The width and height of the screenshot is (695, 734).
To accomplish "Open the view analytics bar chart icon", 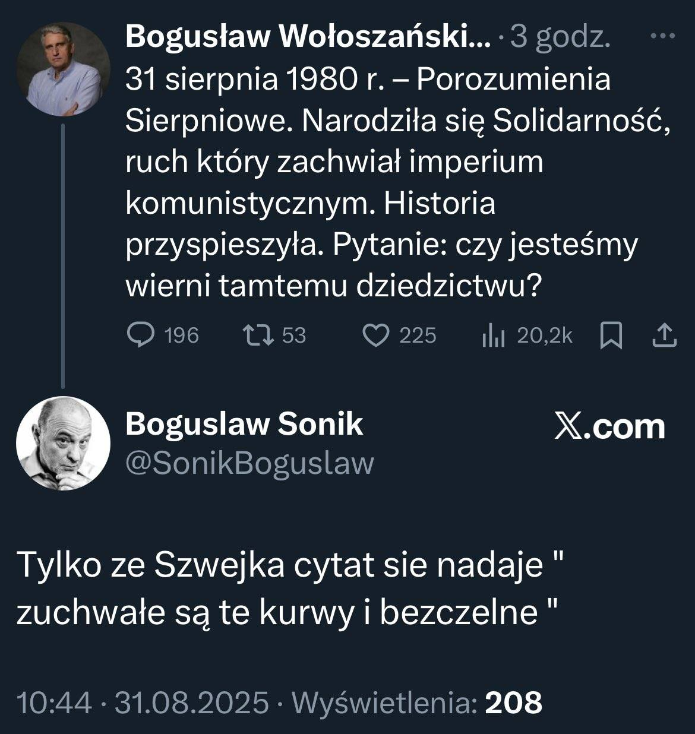I will [492, 337].
